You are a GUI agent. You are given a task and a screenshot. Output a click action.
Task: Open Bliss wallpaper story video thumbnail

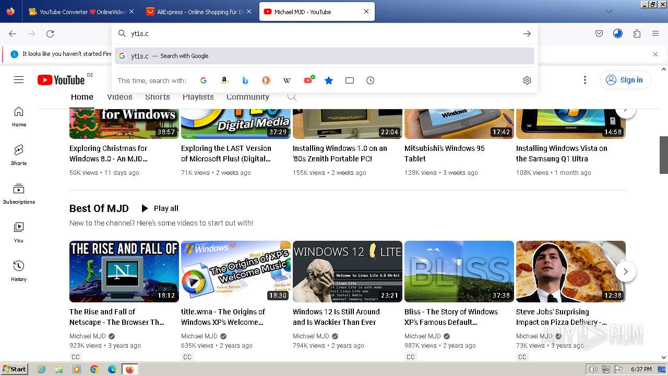[459, 272]
